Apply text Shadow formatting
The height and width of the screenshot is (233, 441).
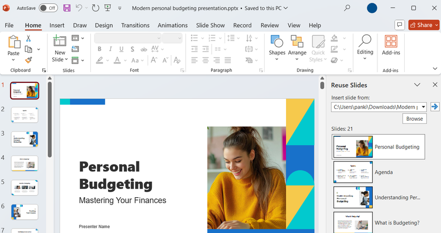pos(132,49)
